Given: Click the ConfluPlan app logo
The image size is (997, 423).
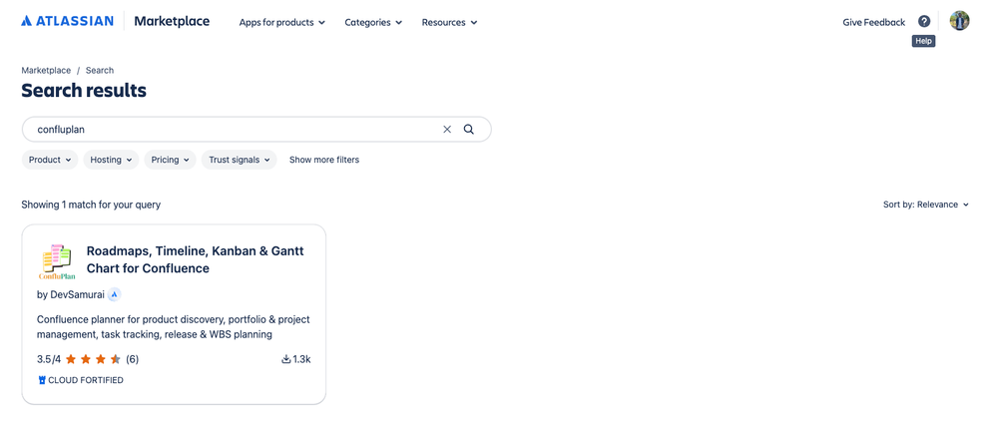Looking at the screenshot, I should pos(57,262).
